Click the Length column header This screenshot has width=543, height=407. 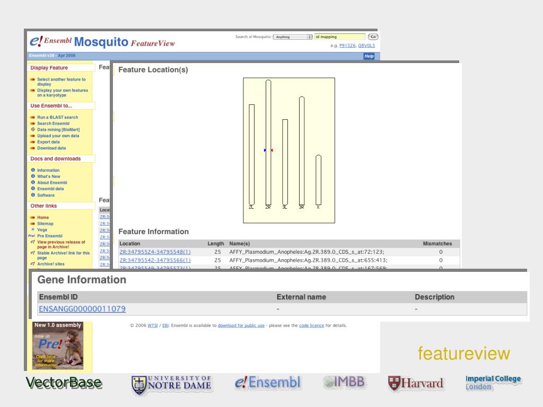(216, 244)
